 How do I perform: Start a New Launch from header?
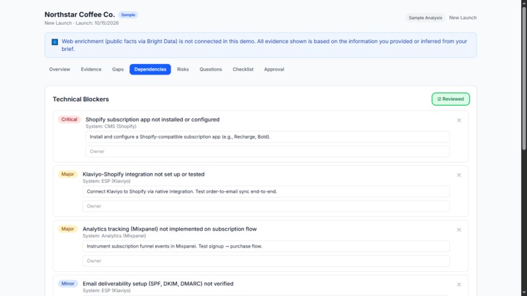(463, 18)
